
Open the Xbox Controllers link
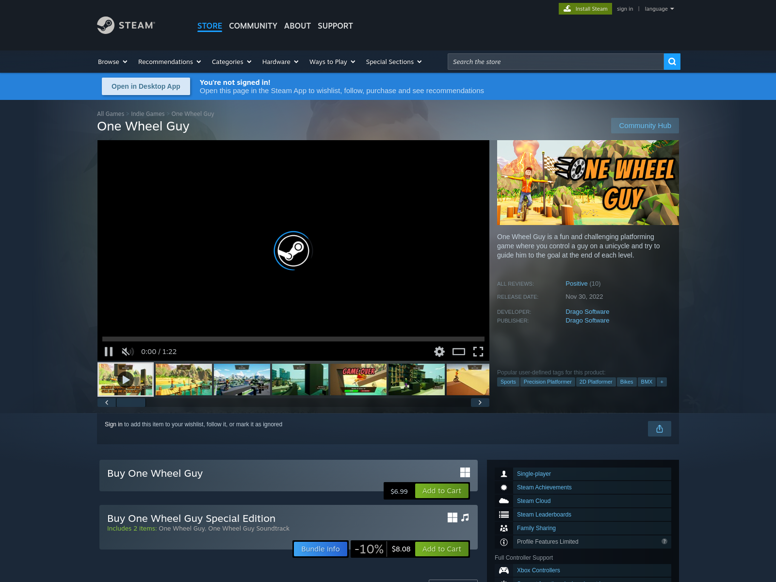[538, 570]
